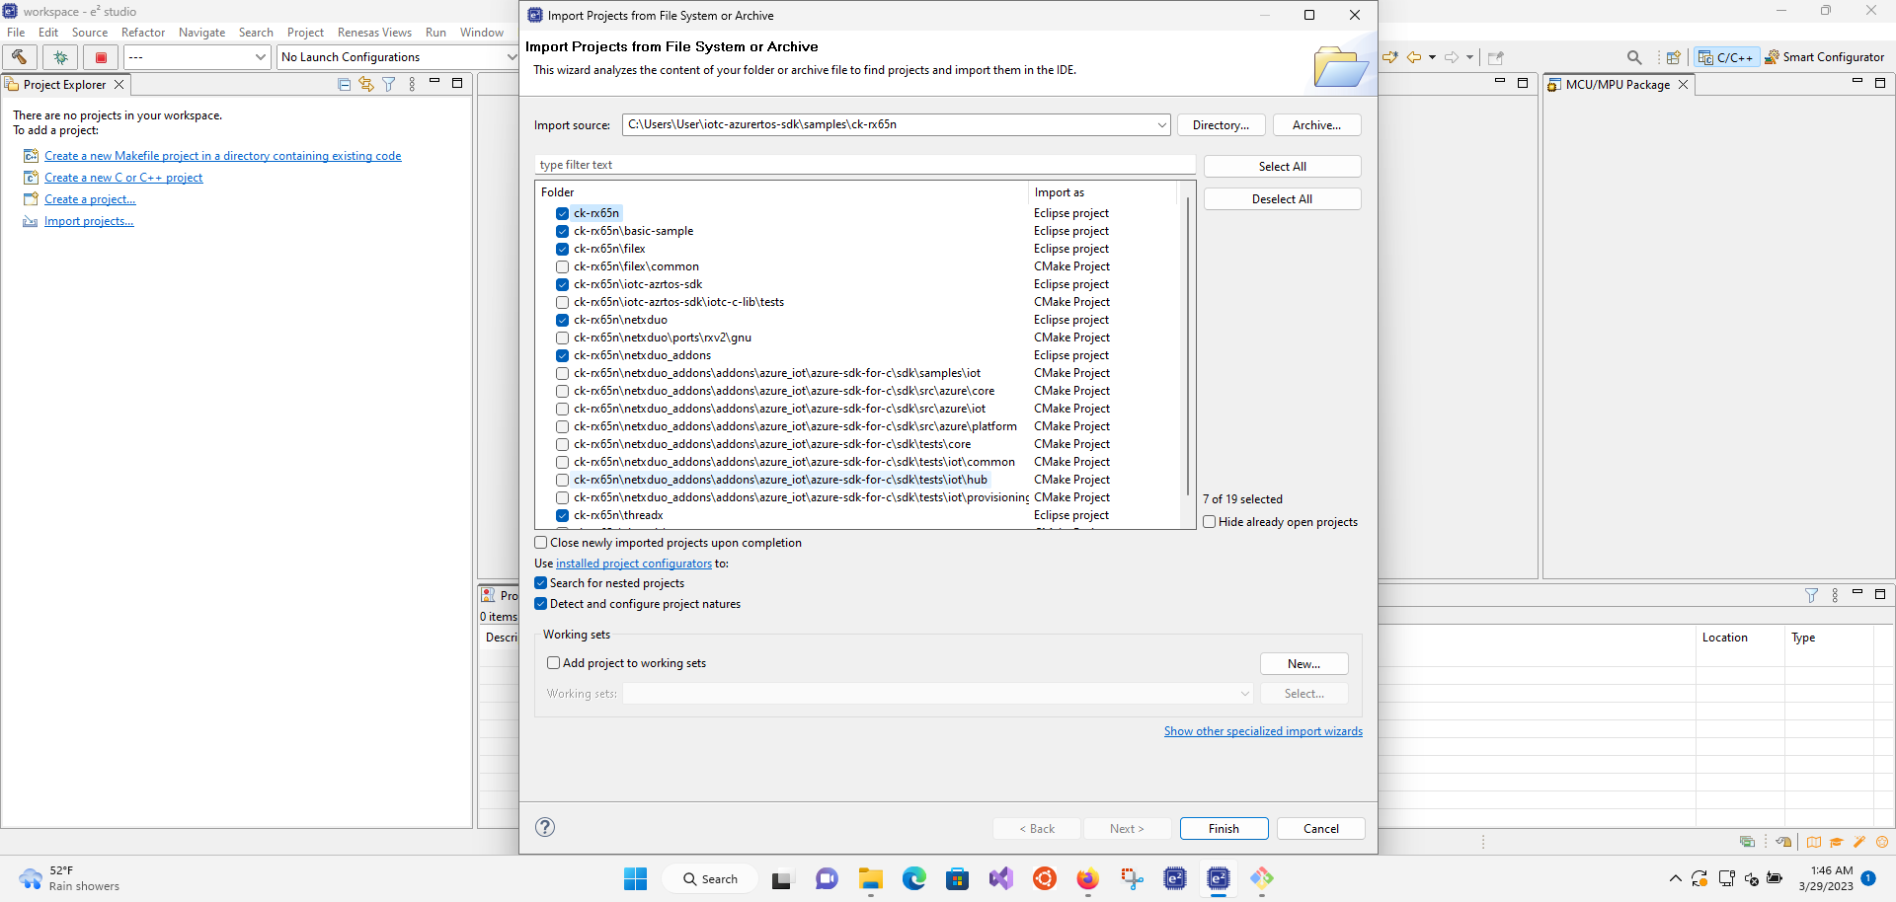
Task: Open the Renesas Views menu
Action: tap(374, 33)
